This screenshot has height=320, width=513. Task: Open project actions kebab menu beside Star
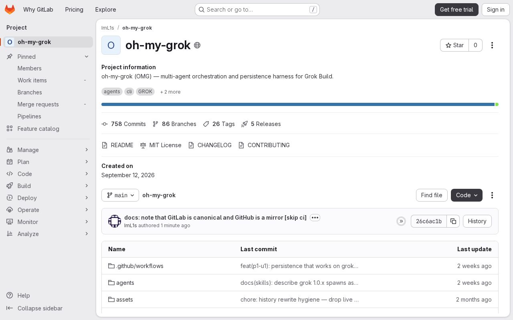coord(492,45)
